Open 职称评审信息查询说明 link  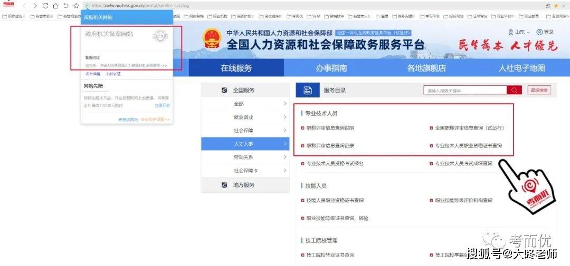(x=330, y=128)
